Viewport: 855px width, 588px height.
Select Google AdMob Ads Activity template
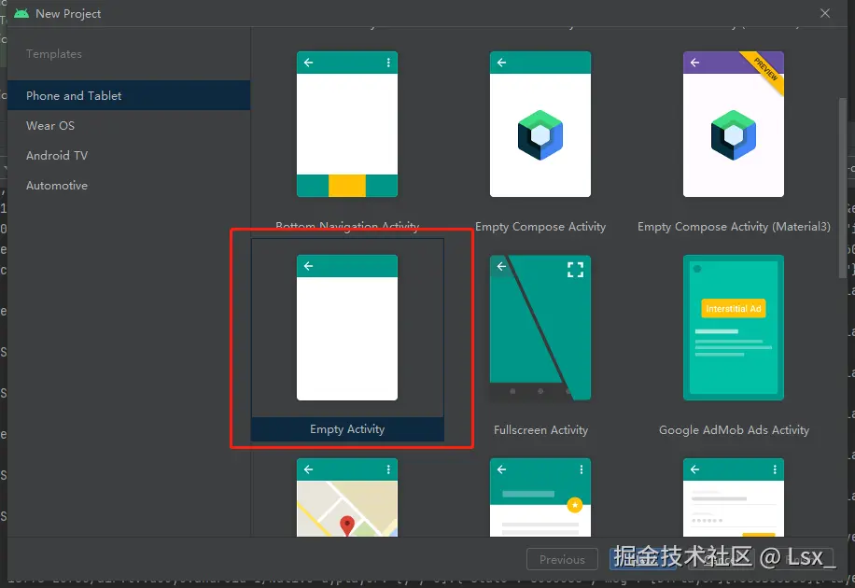coord(734,328)
